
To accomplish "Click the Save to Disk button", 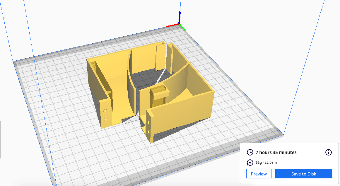I will pyautogui.click(x=304, y=174).
